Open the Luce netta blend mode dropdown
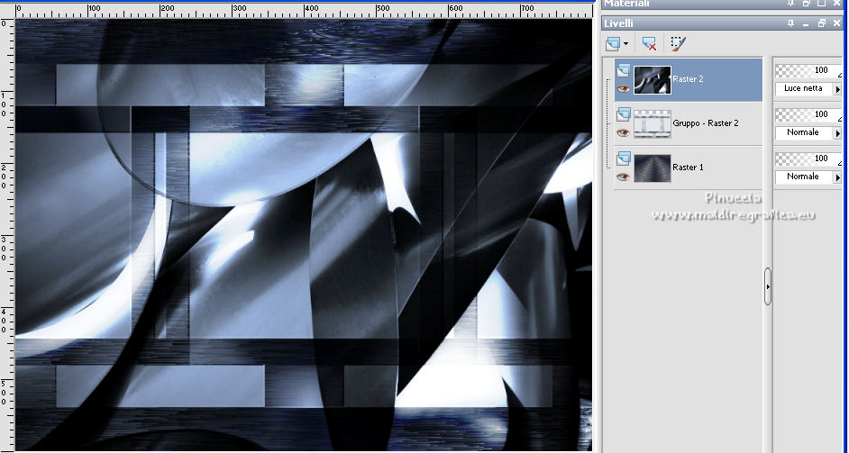849x453 pixels. coord(809,88)
